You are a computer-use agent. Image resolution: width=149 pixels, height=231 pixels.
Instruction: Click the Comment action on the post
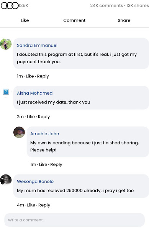[x=74, y=20]
